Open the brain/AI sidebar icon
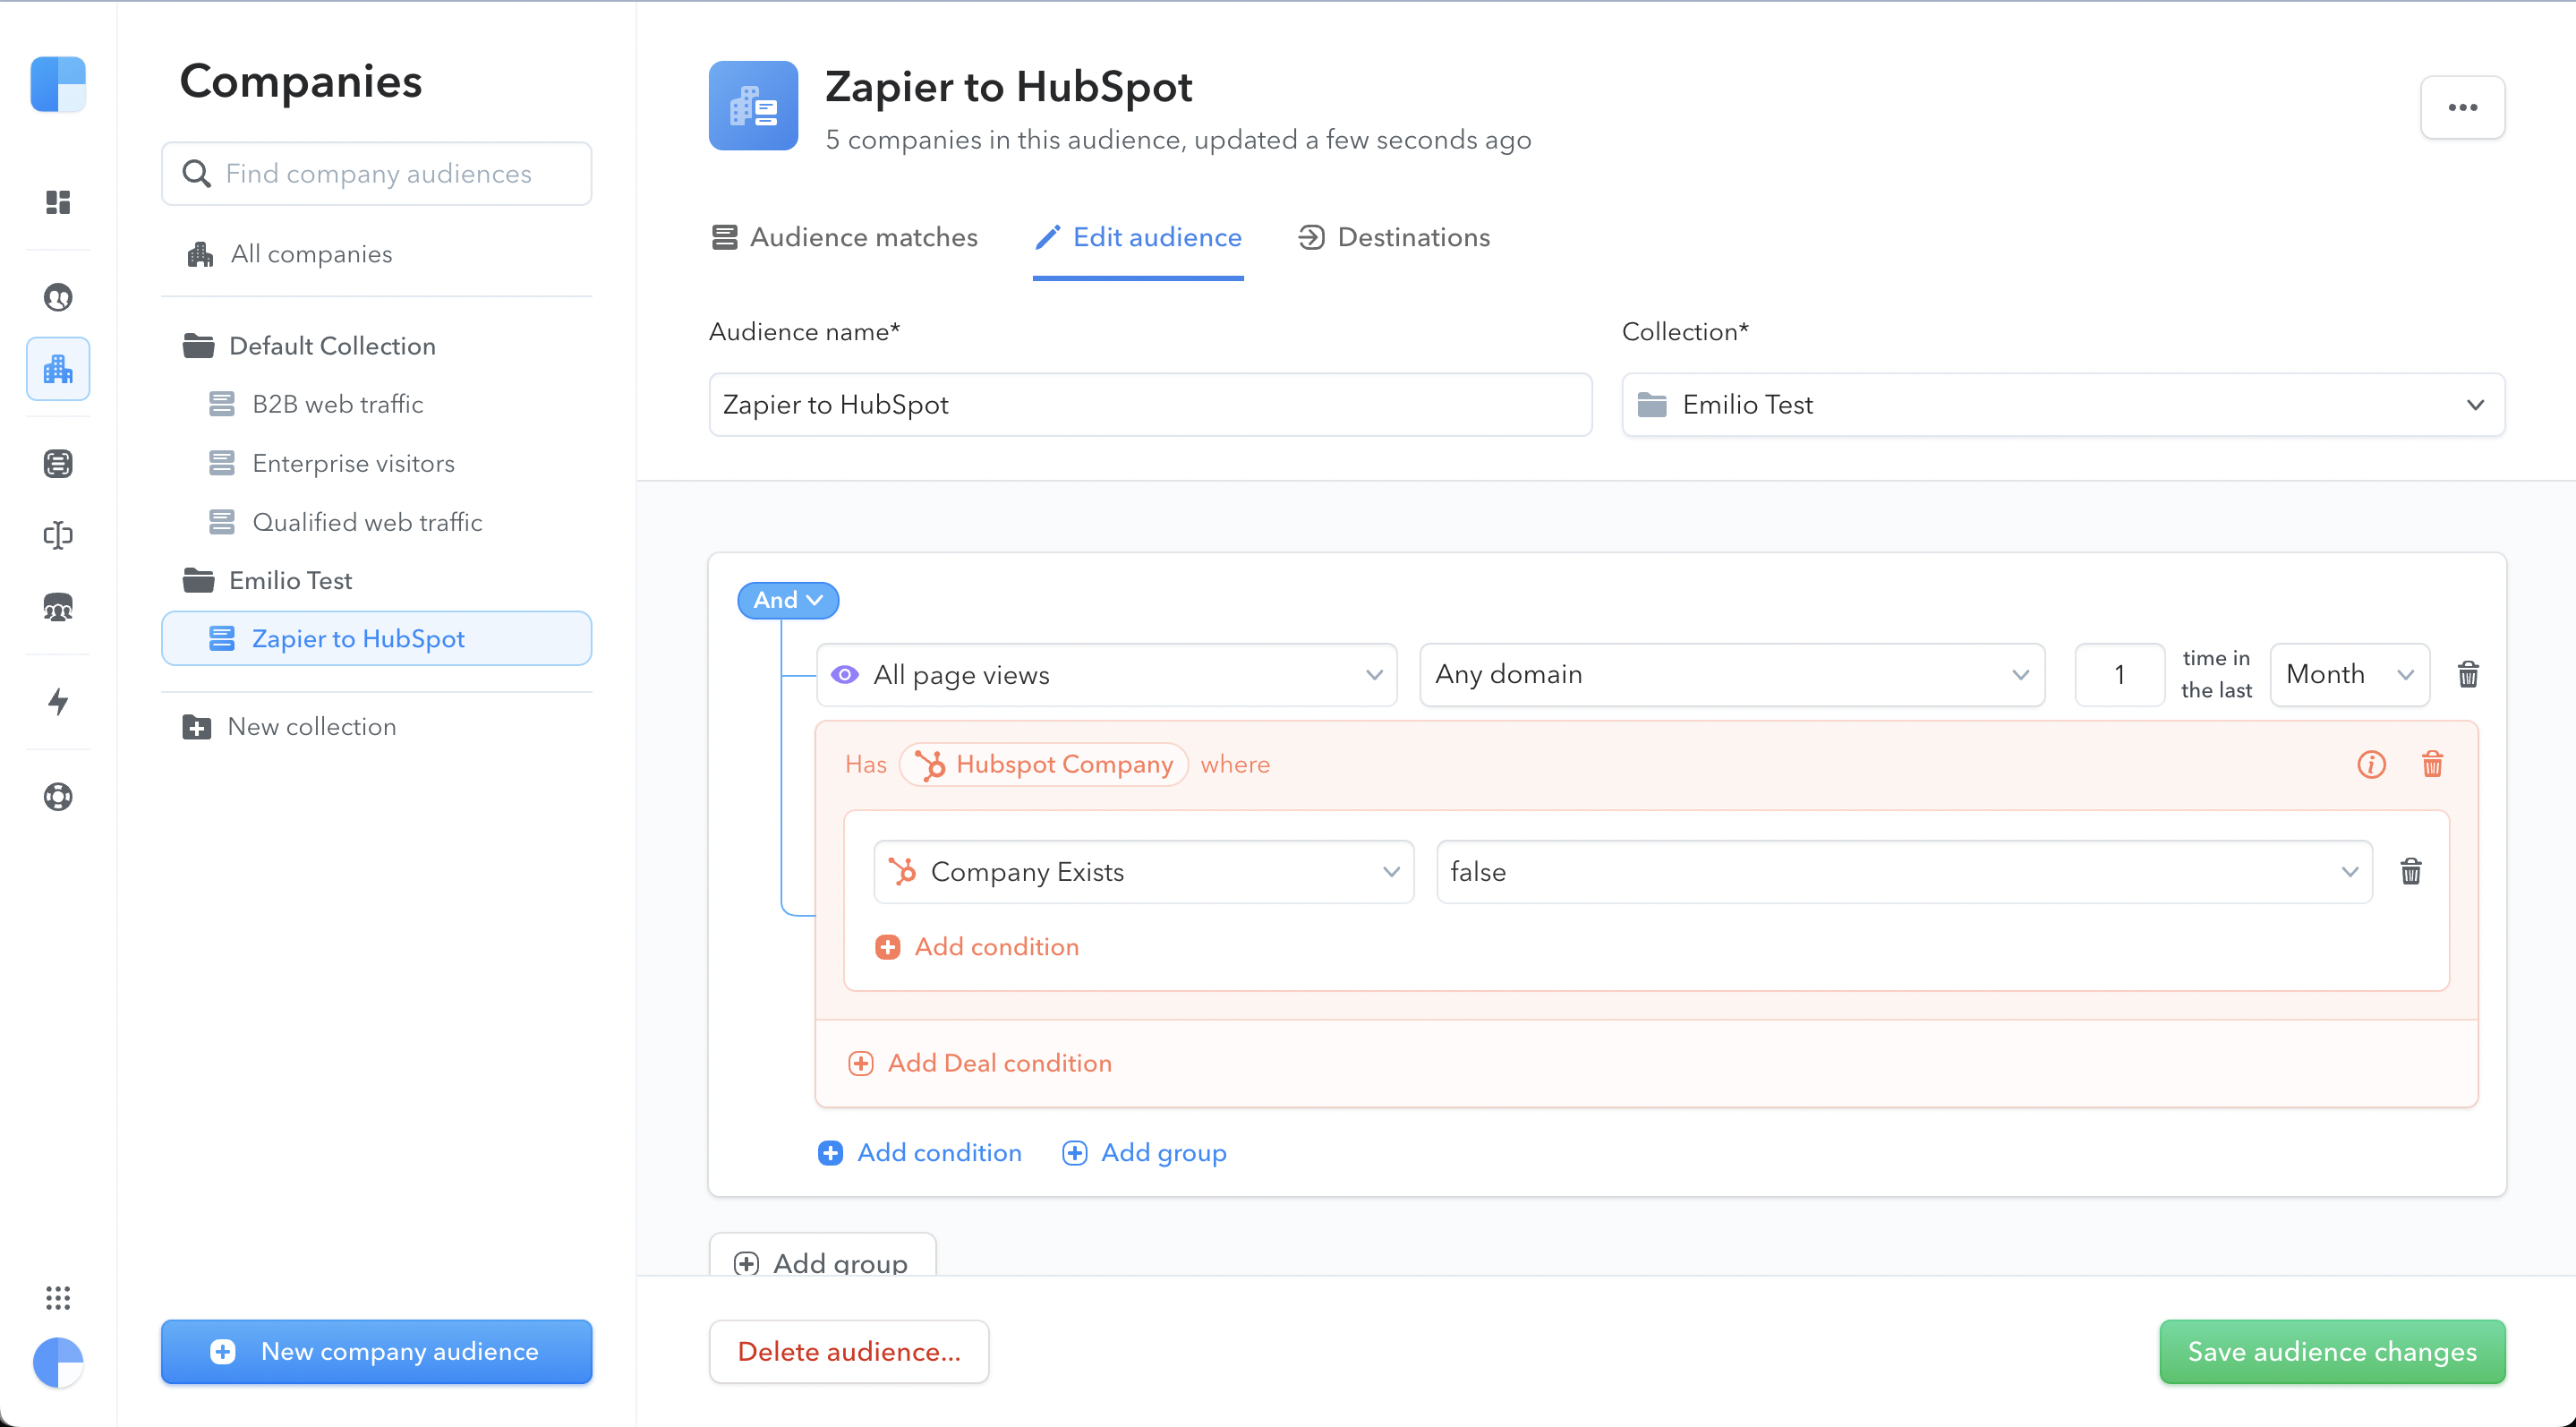The image size is (2576, 1427). [x=58, y=535]
